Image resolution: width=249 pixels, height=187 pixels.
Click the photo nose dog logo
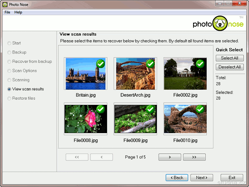[220, 23]
